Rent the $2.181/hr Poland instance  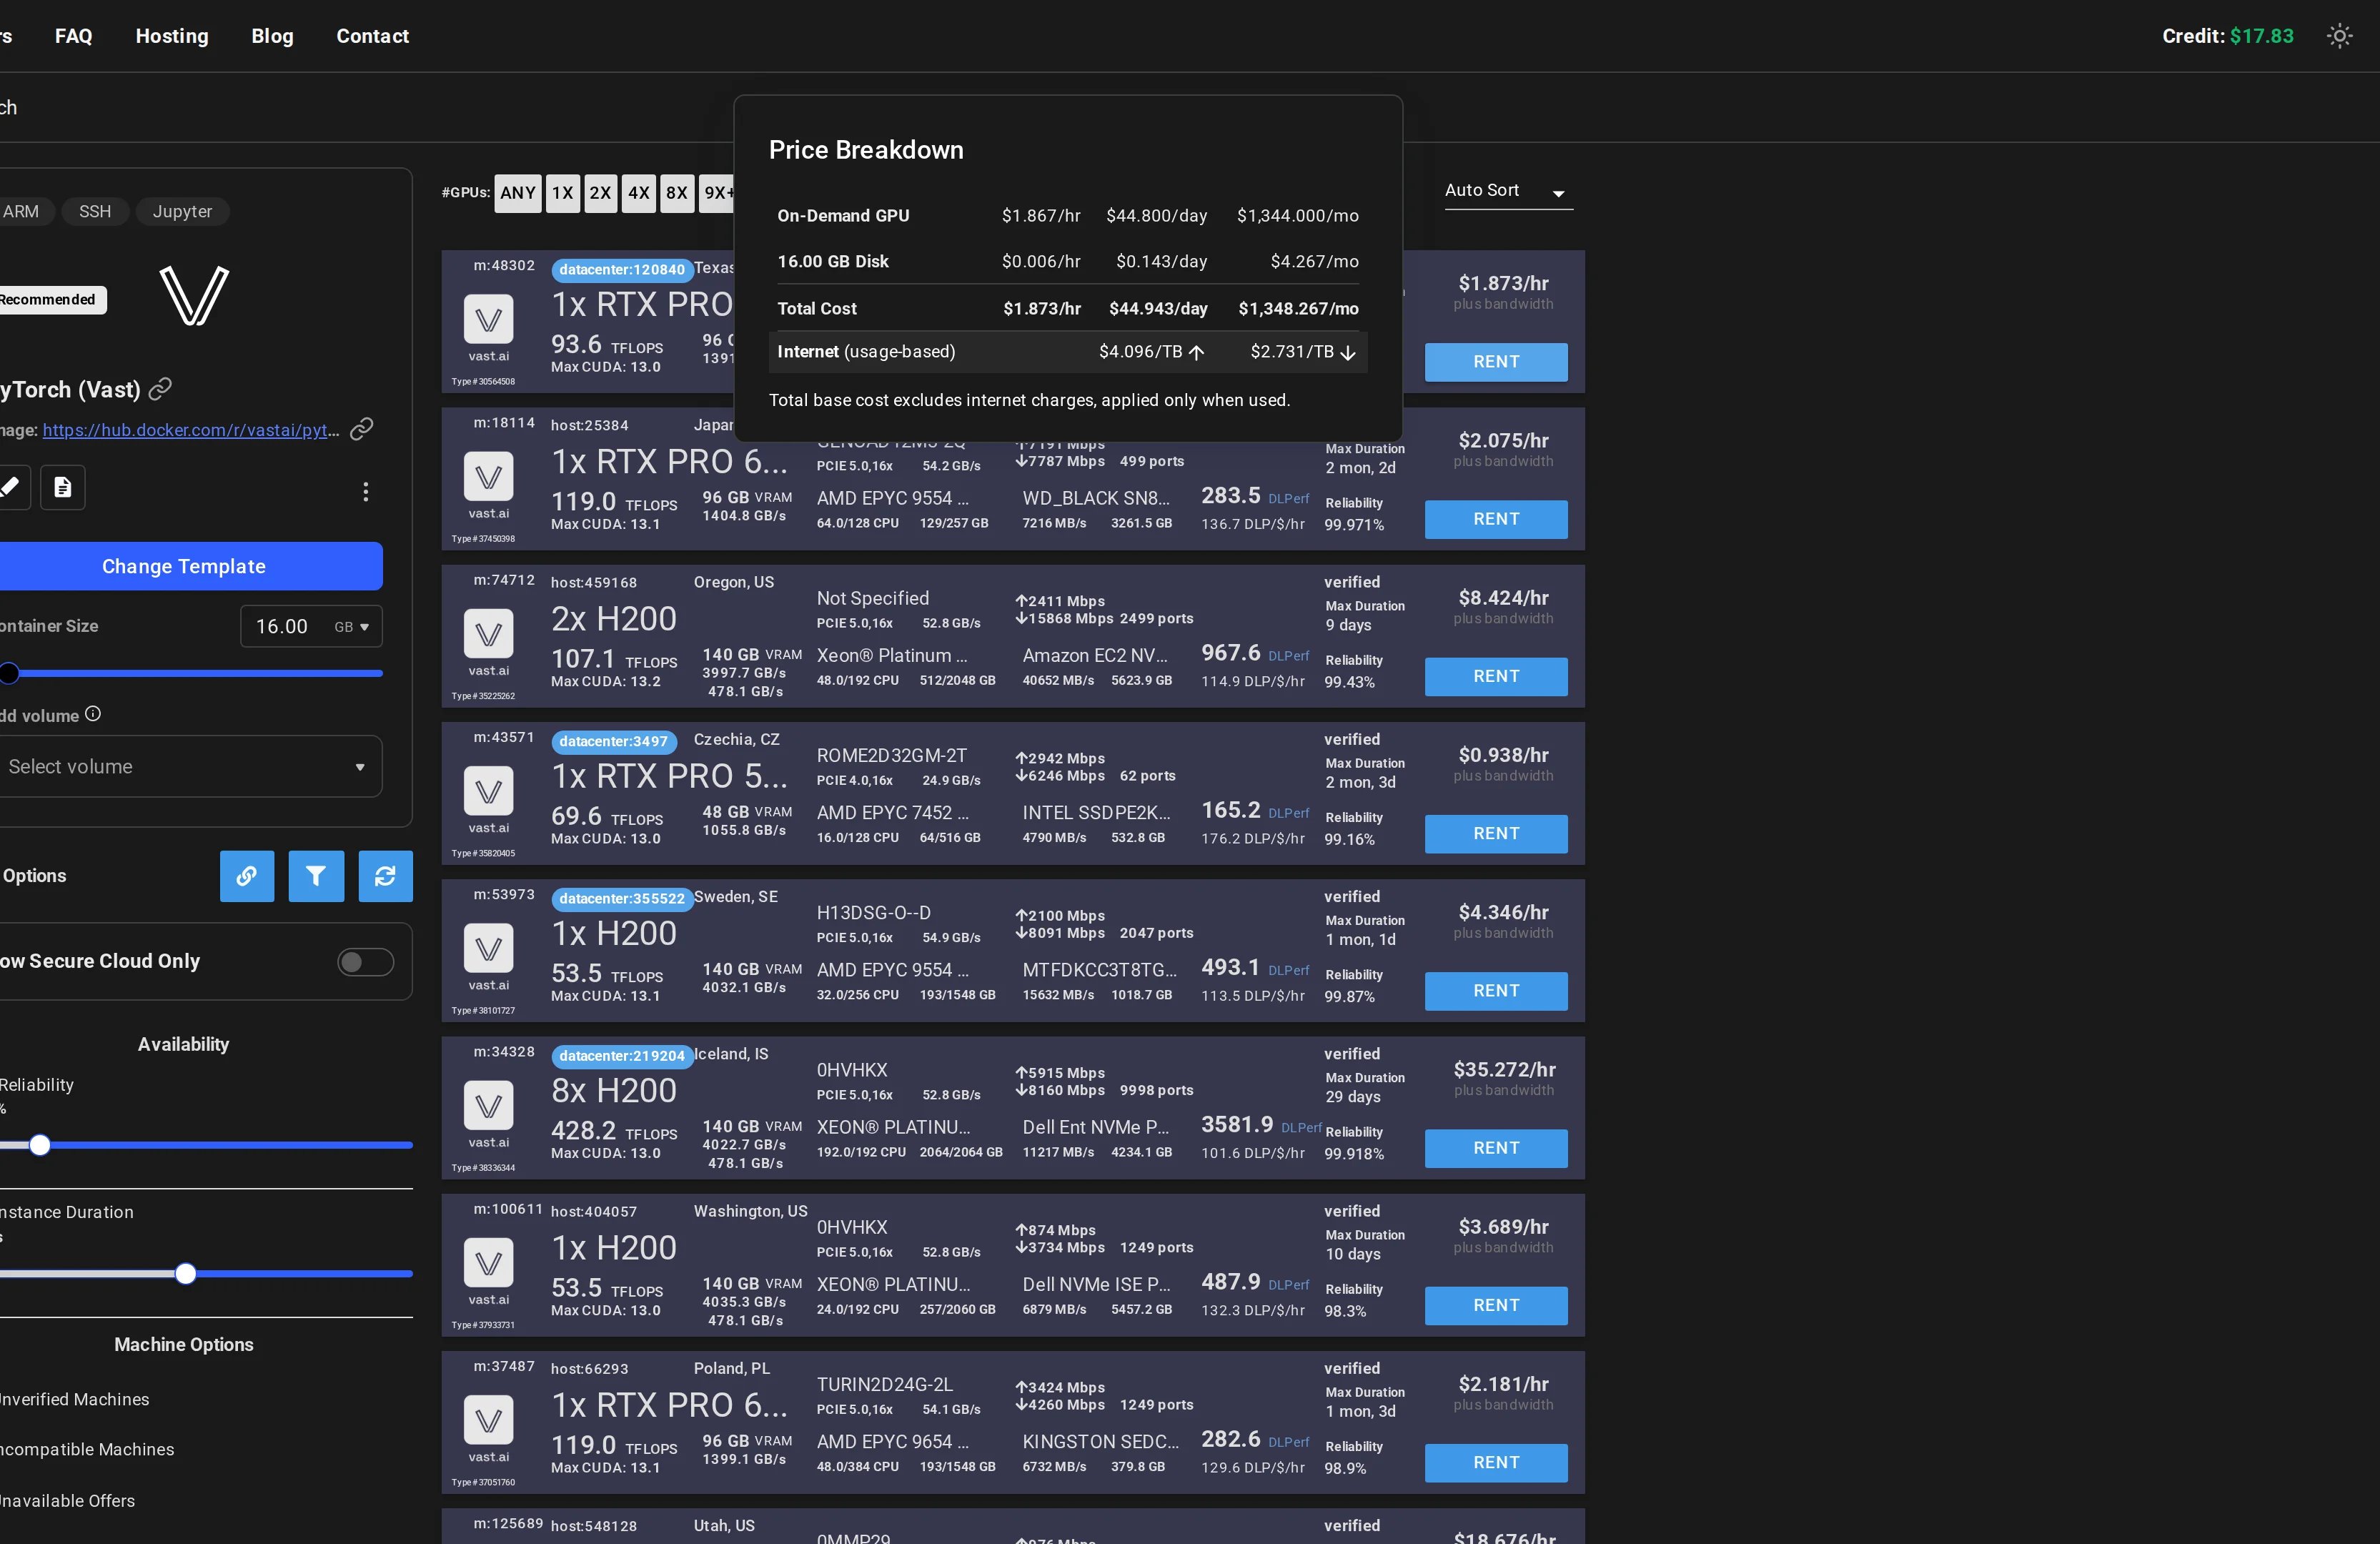(x=1495, y=1462)
